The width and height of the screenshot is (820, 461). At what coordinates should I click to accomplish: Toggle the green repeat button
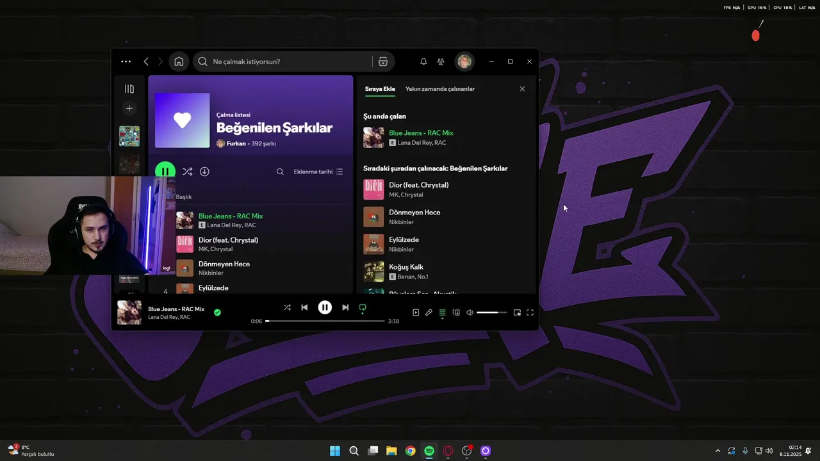[363, 308]
